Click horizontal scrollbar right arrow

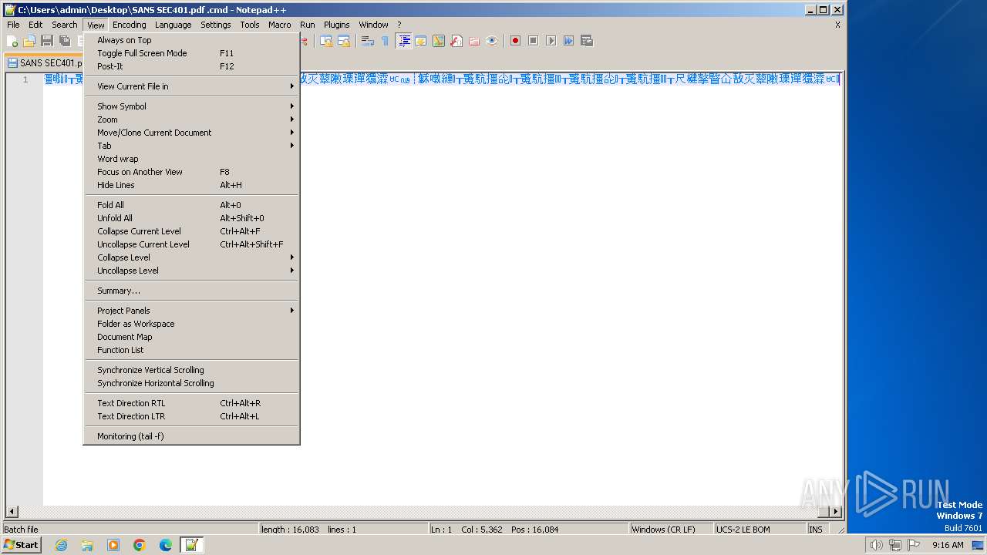point(835,512)
